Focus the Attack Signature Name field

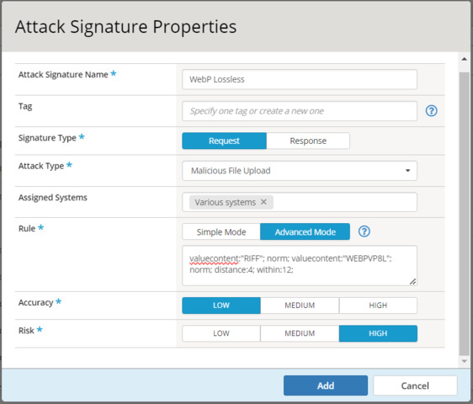(x=300, y=79)
